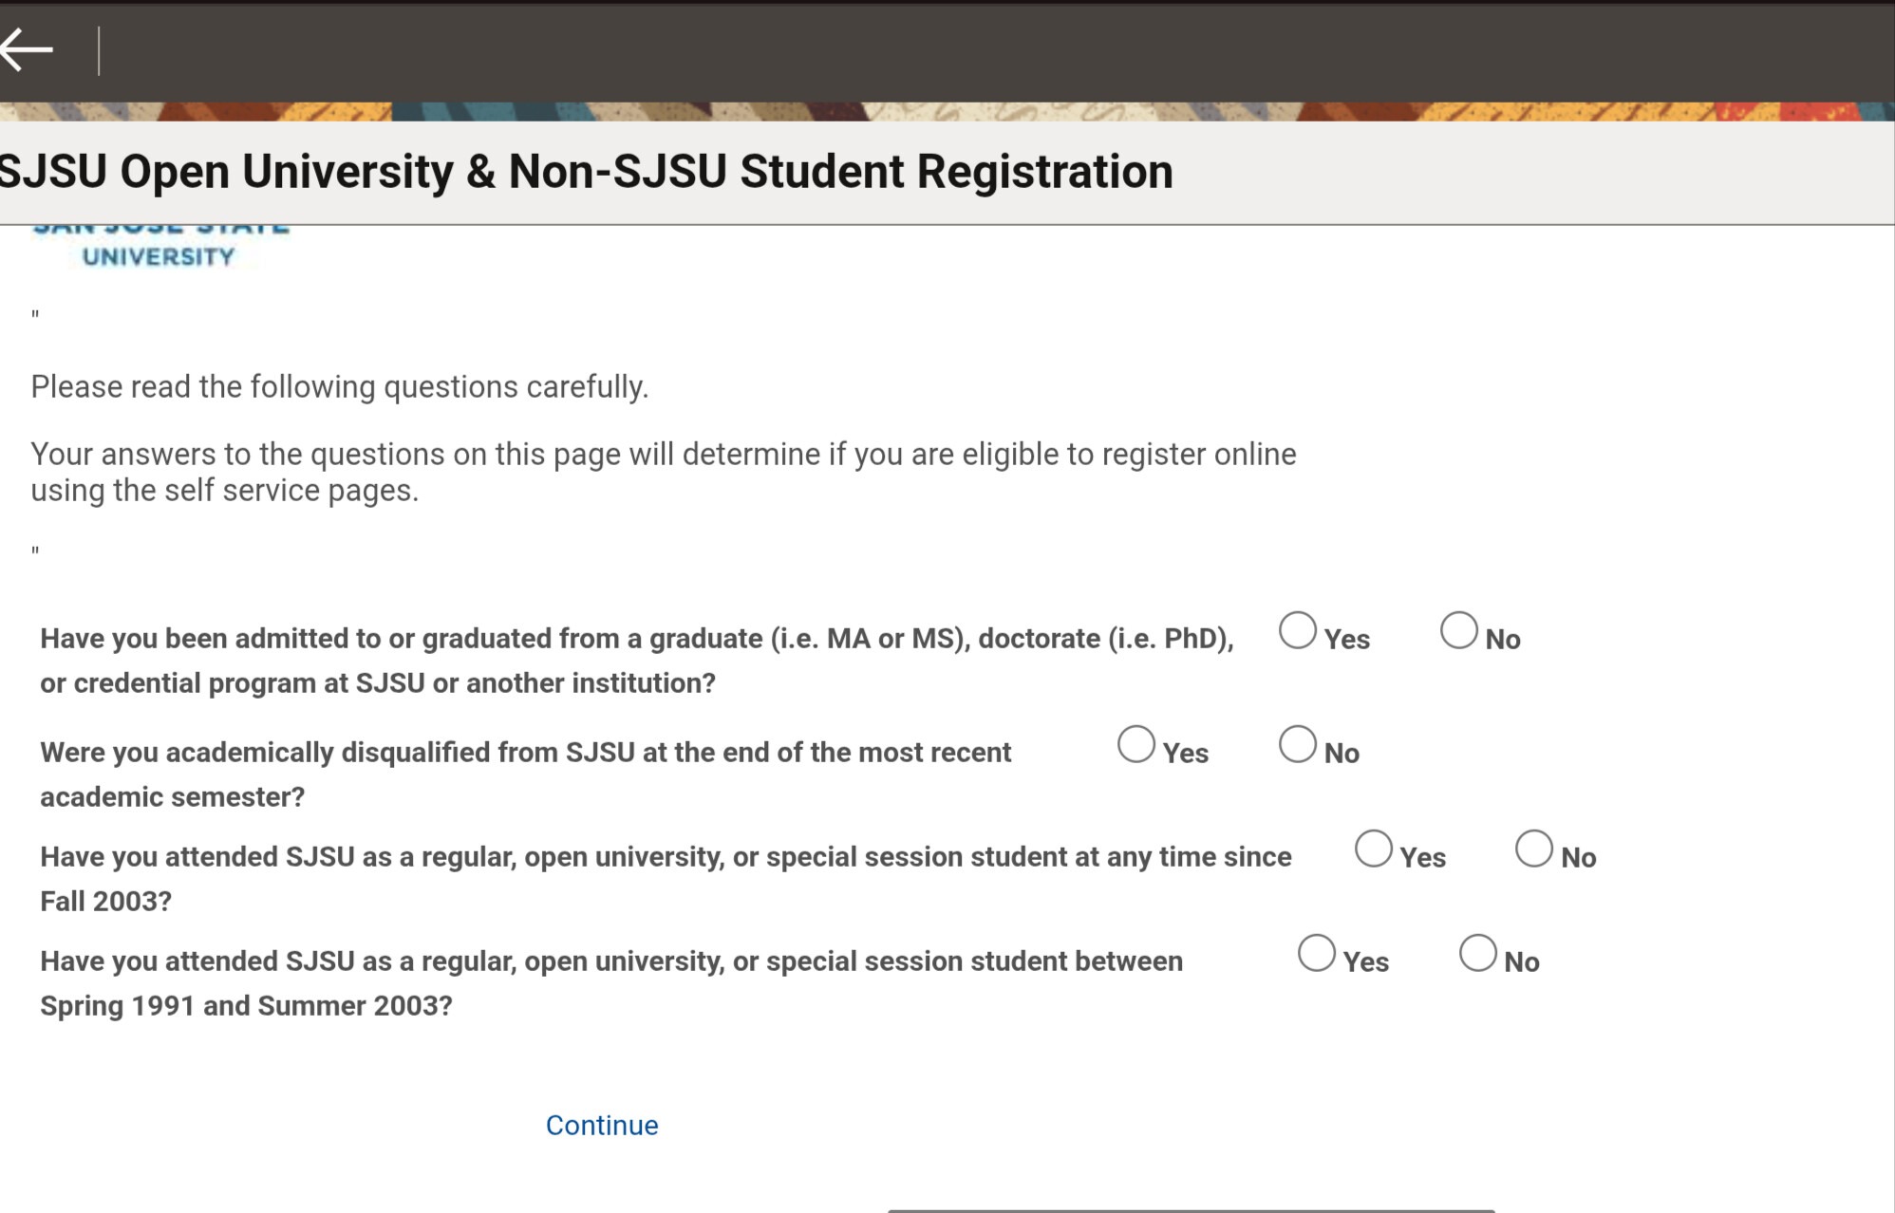Select Yes for graduate program admission question
The height and width of the screenshot is (1213, 1895).
point(1297,631)
